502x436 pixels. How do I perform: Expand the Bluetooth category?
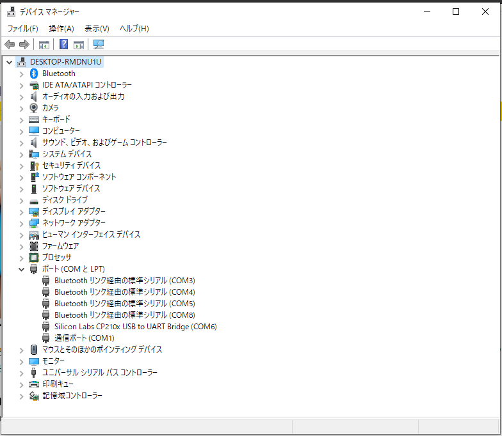pos(22,74)
